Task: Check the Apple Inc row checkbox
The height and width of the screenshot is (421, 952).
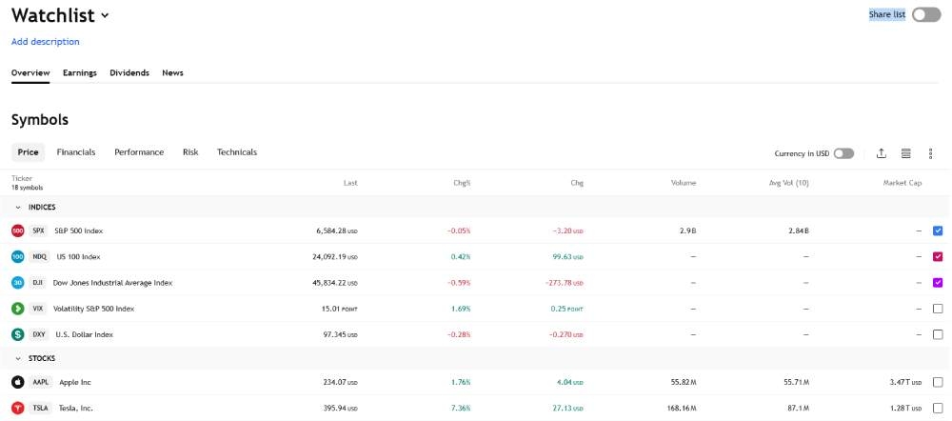Action: (938, 382)
